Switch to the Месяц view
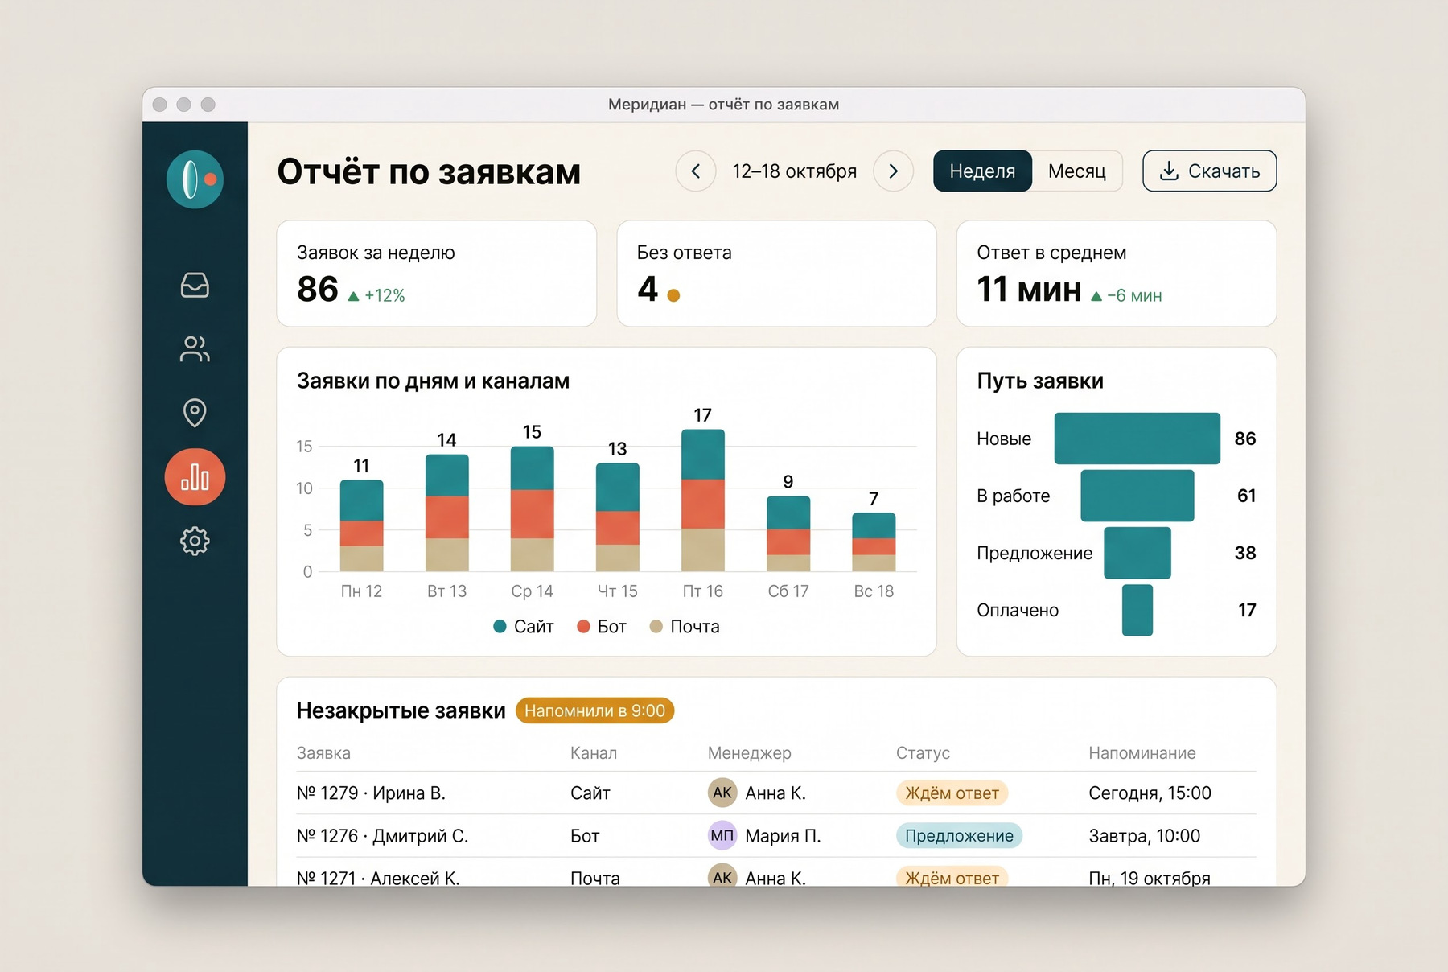Screen dimensions: 1448x972 tap(1077, 171)
